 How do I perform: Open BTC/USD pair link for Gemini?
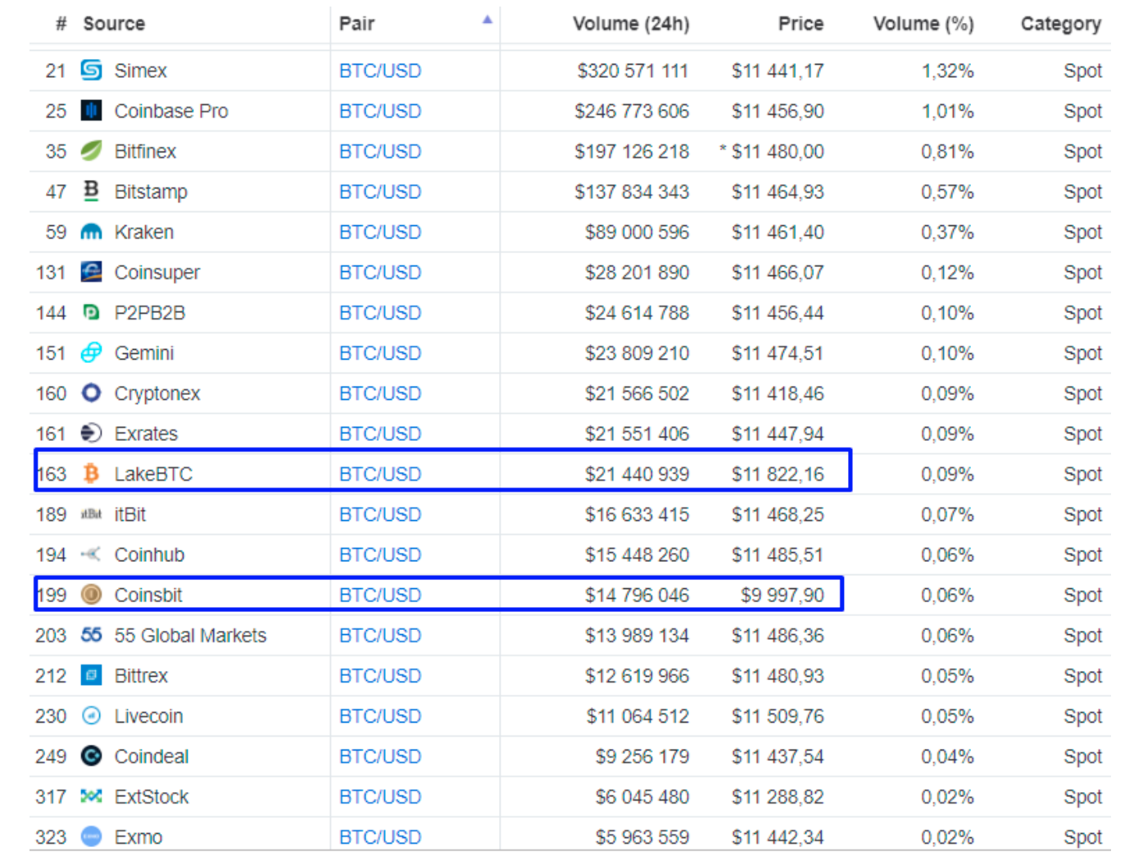pos(380,352)
